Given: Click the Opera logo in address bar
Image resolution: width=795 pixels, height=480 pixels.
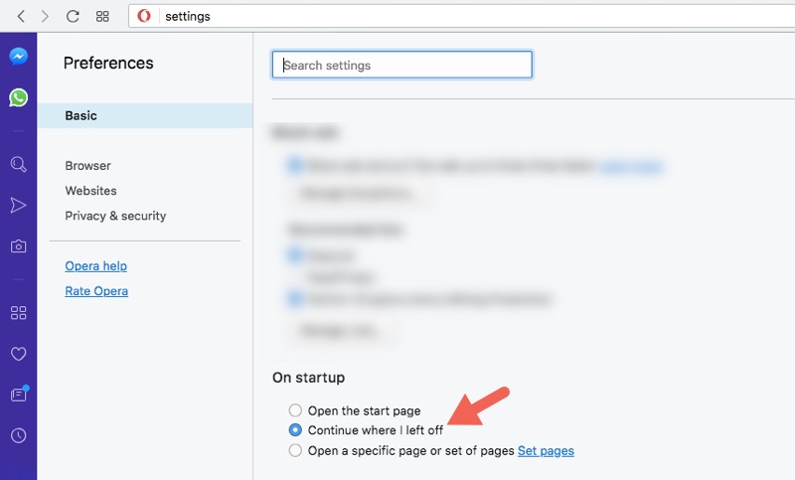Looking at the screenshot, I should coord(144,16).
